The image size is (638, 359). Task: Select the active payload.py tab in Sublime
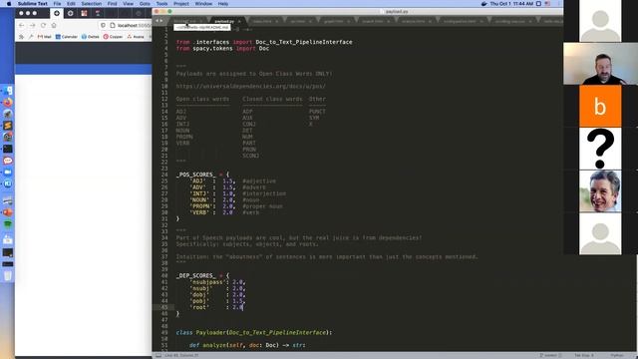coord(224,21)
